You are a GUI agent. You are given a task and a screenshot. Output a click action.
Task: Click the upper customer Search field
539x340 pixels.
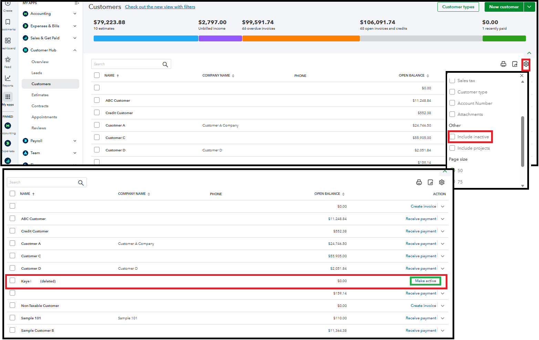(x=126, y=64)
